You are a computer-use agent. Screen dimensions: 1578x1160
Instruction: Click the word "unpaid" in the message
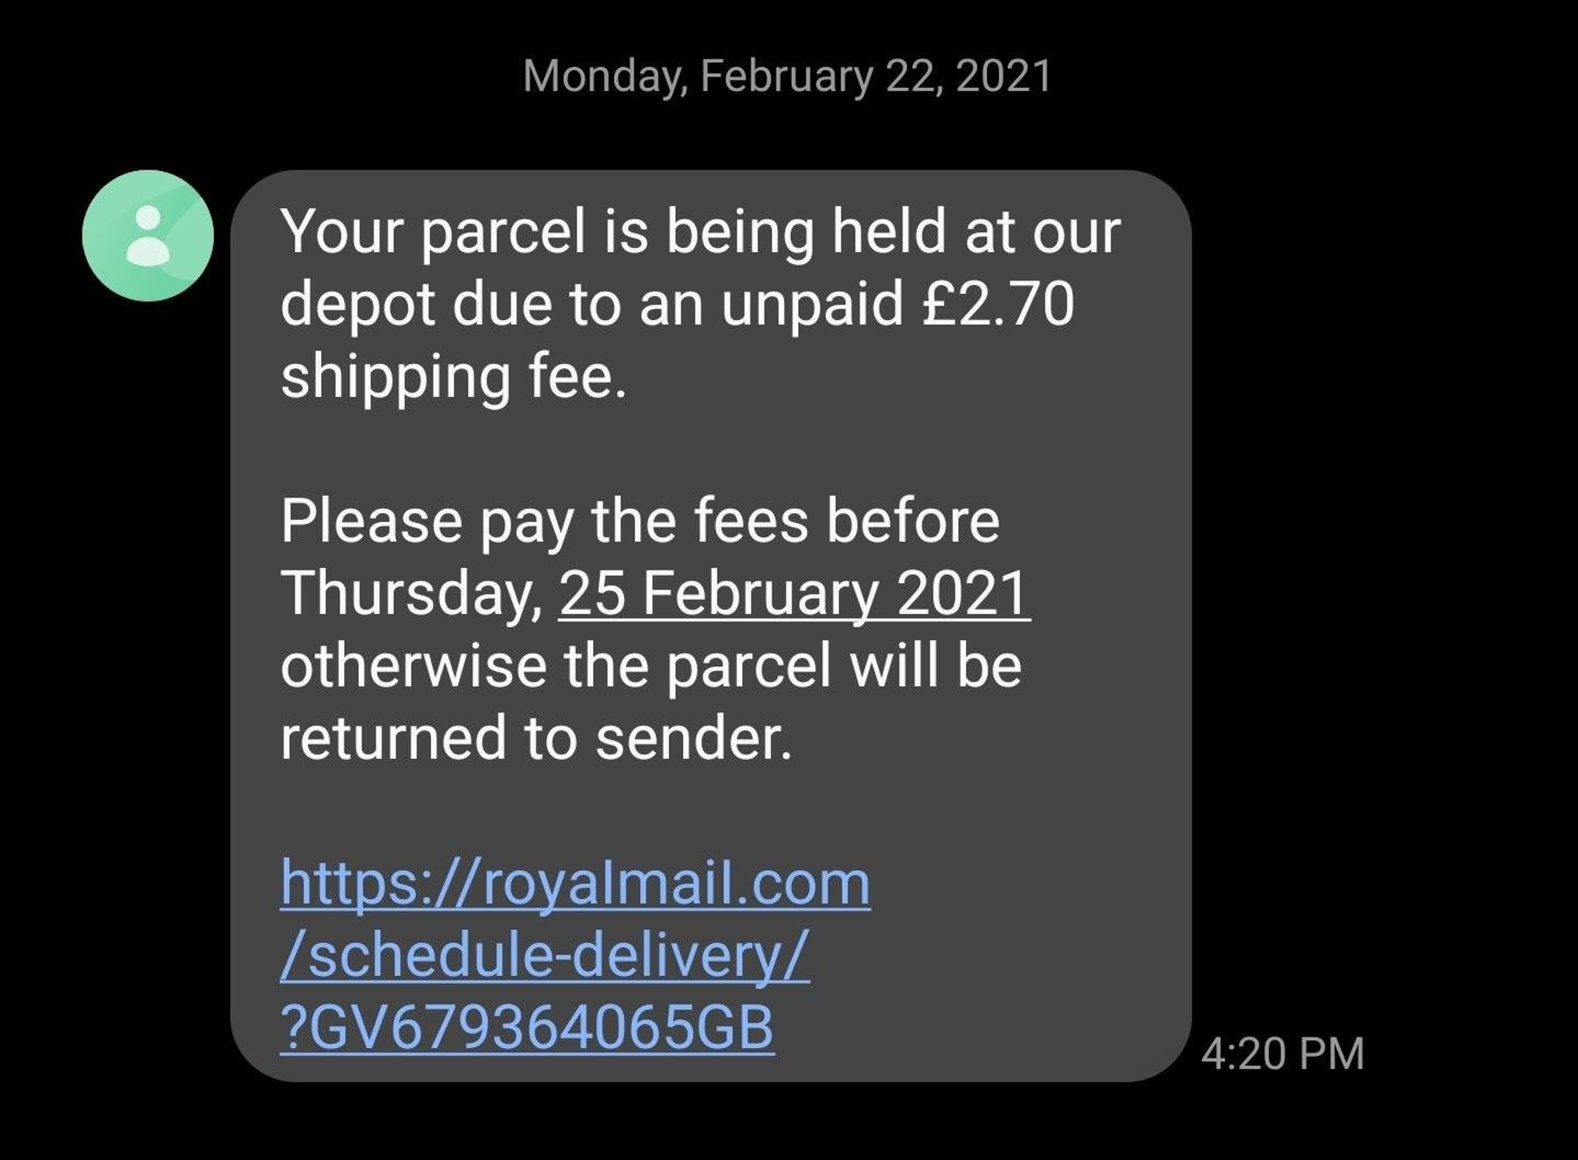tap(811, 305)
